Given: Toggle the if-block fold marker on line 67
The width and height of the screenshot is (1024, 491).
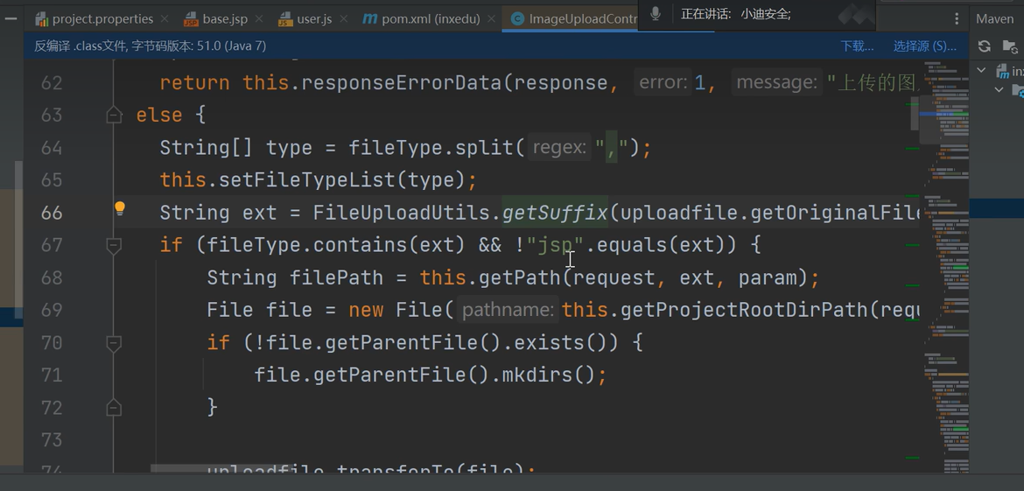Looking at the screenshot, I should click(x=114, y=245).
